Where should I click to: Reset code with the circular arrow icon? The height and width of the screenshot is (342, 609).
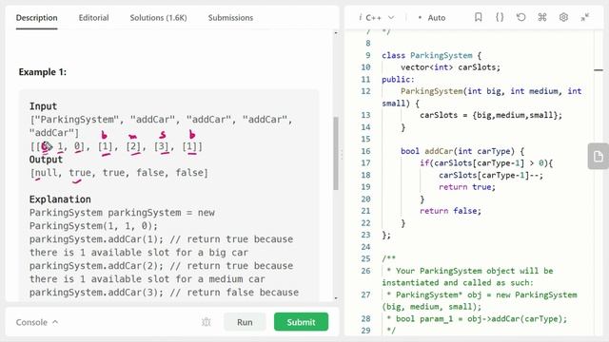click(521, 17)
